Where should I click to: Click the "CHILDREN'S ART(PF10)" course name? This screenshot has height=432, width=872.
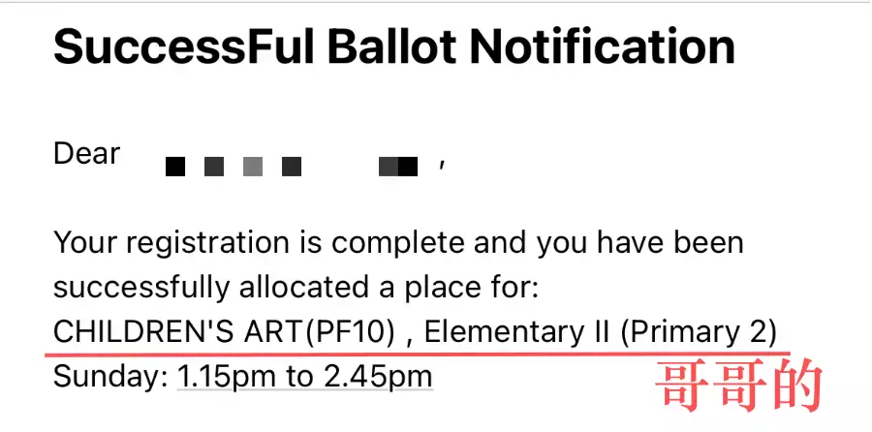pos(224,332)
